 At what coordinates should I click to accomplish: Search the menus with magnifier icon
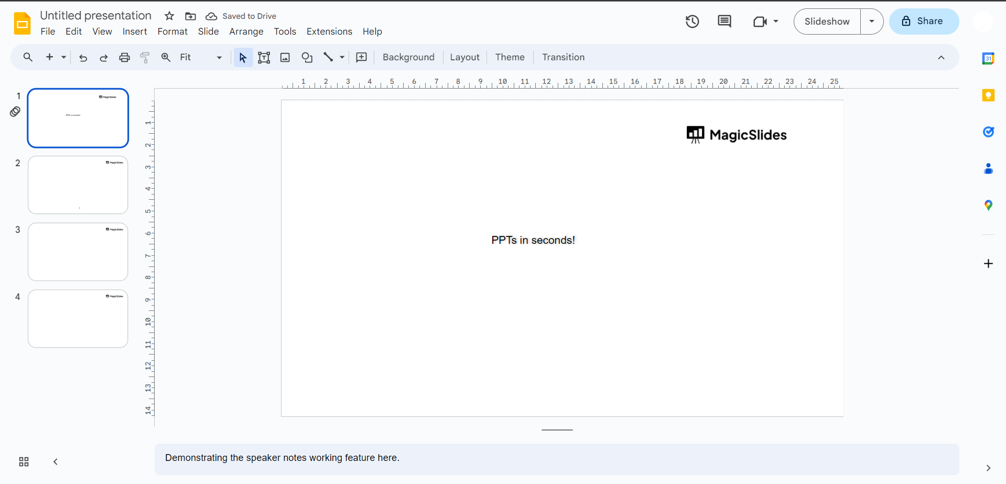pyautogui.click(x=28, y=57)
